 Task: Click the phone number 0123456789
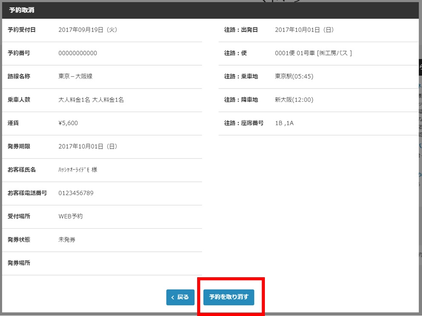76,193
